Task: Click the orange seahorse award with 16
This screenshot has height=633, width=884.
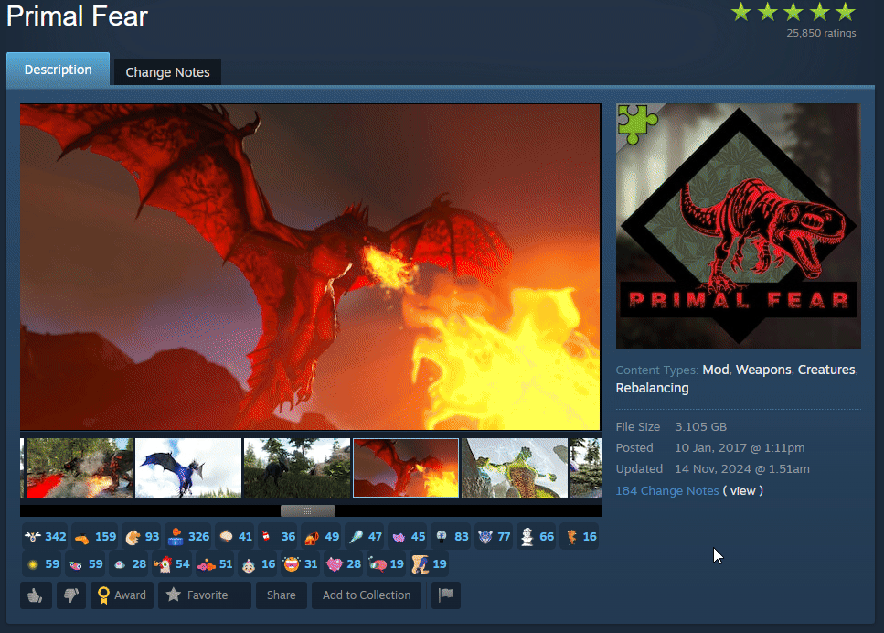Action: point(580,537)
